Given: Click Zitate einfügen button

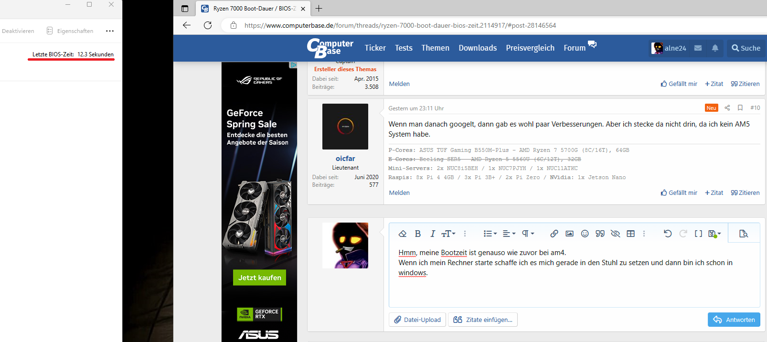Looking at the screenshot, I should pyautogui.click(x=483, y=320).
